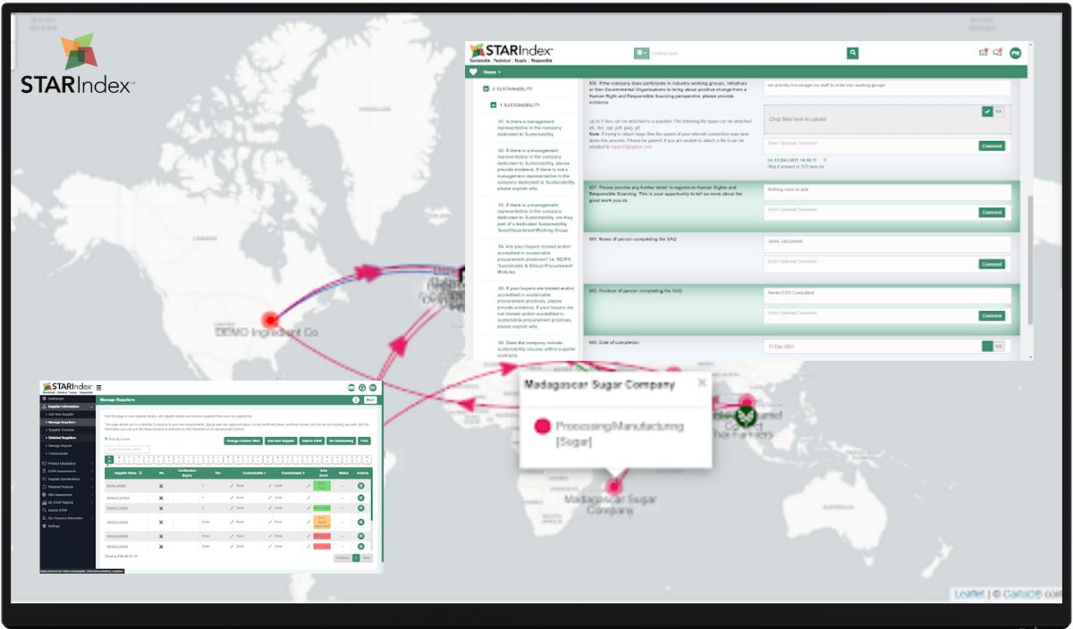Click the Drop files here to upload area
The height and width of the screenshot is (629, 1073).
coord(887,119)
